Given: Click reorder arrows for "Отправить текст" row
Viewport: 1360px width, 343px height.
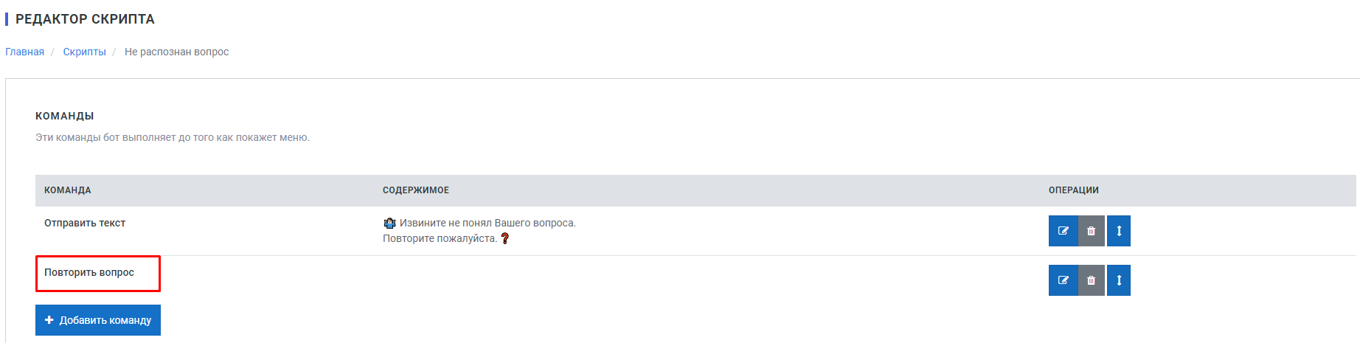Looking at the screenshot, I should pyautogui.click(x=1119, y=231).
